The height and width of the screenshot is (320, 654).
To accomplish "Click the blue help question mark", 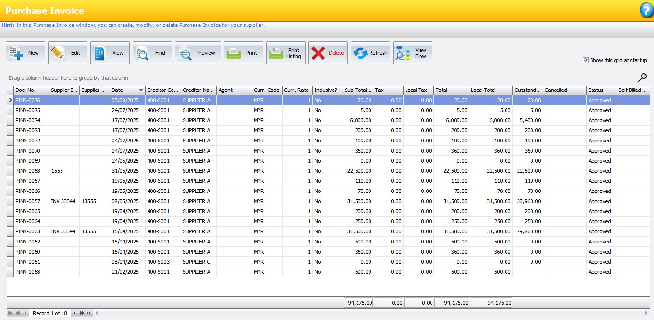I will tap(646, 10).
